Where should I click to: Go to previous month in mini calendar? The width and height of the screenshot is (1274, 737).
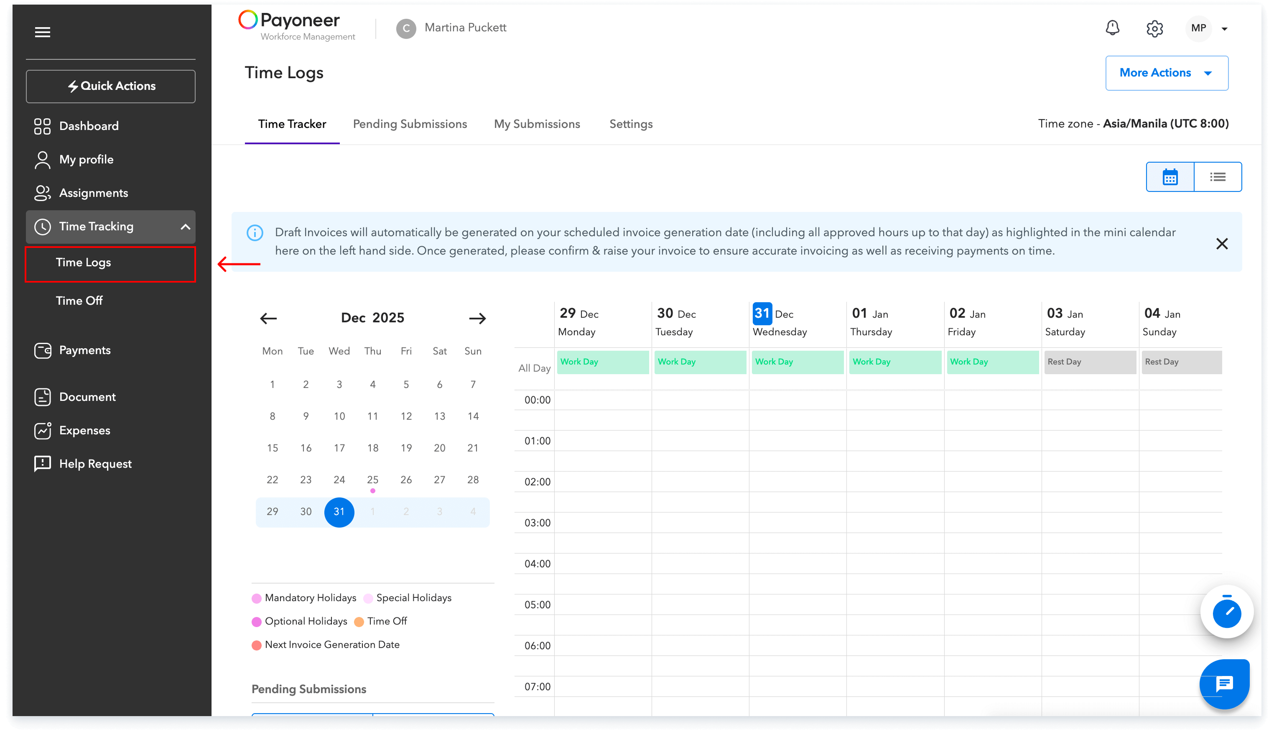click(268, 319)
